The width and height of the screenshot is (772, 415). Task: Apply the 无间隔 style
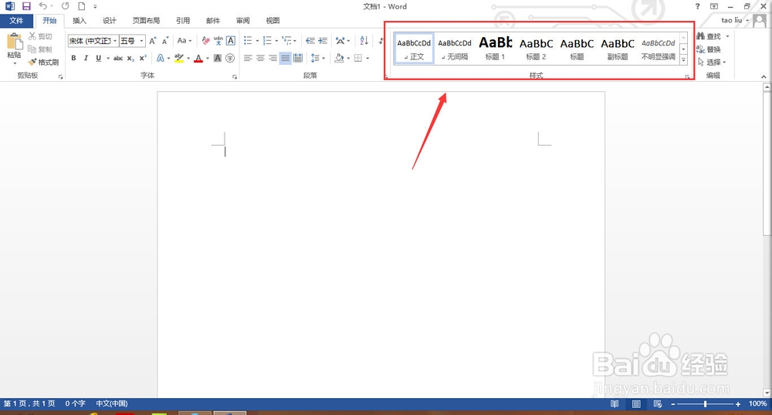[455, 48]
